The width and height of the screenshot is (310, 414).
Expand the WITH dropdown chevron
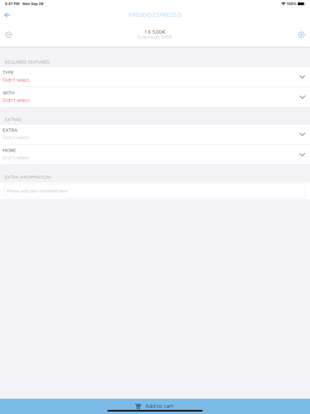(302, 97)
